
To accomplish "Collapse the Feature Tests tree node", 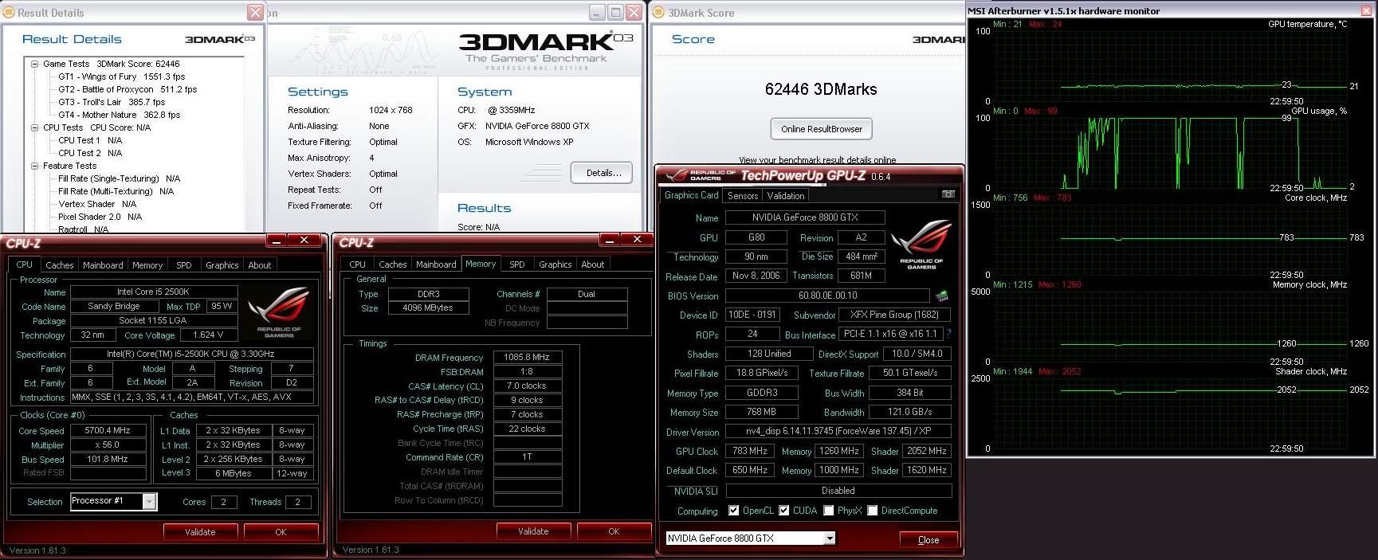I will tap(35, 166).
